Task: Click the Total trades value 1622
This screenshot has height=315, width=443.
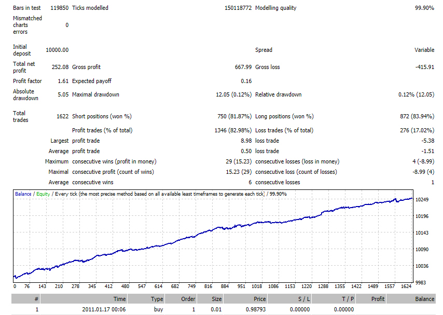Action: click(x=62, y=116)
